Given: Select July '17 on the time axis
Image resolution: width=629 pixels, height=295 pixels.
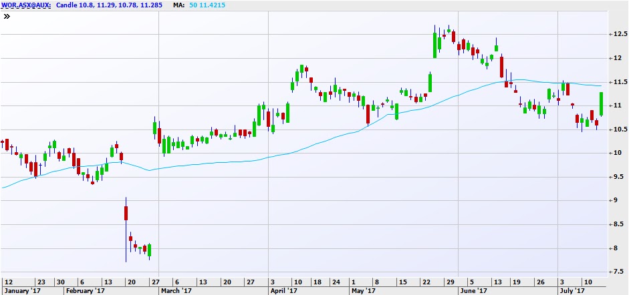Looking at the screenshot, I should tap(572, 290).
